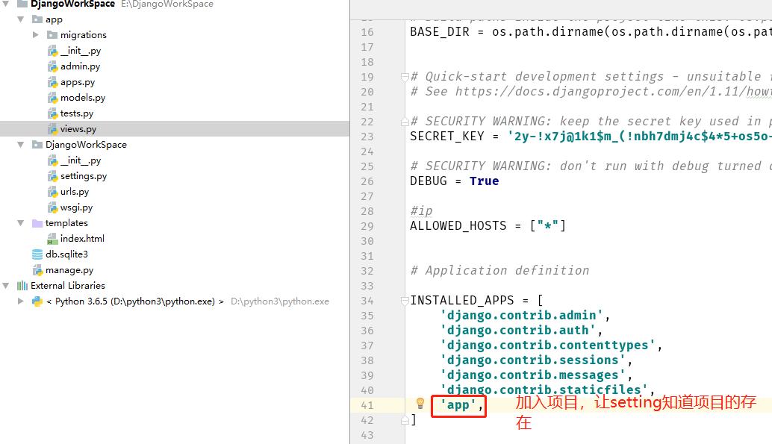Click the db.sqlite3 database icon
The width and height of the screenshot is (772, 444).
click(37, 254)
